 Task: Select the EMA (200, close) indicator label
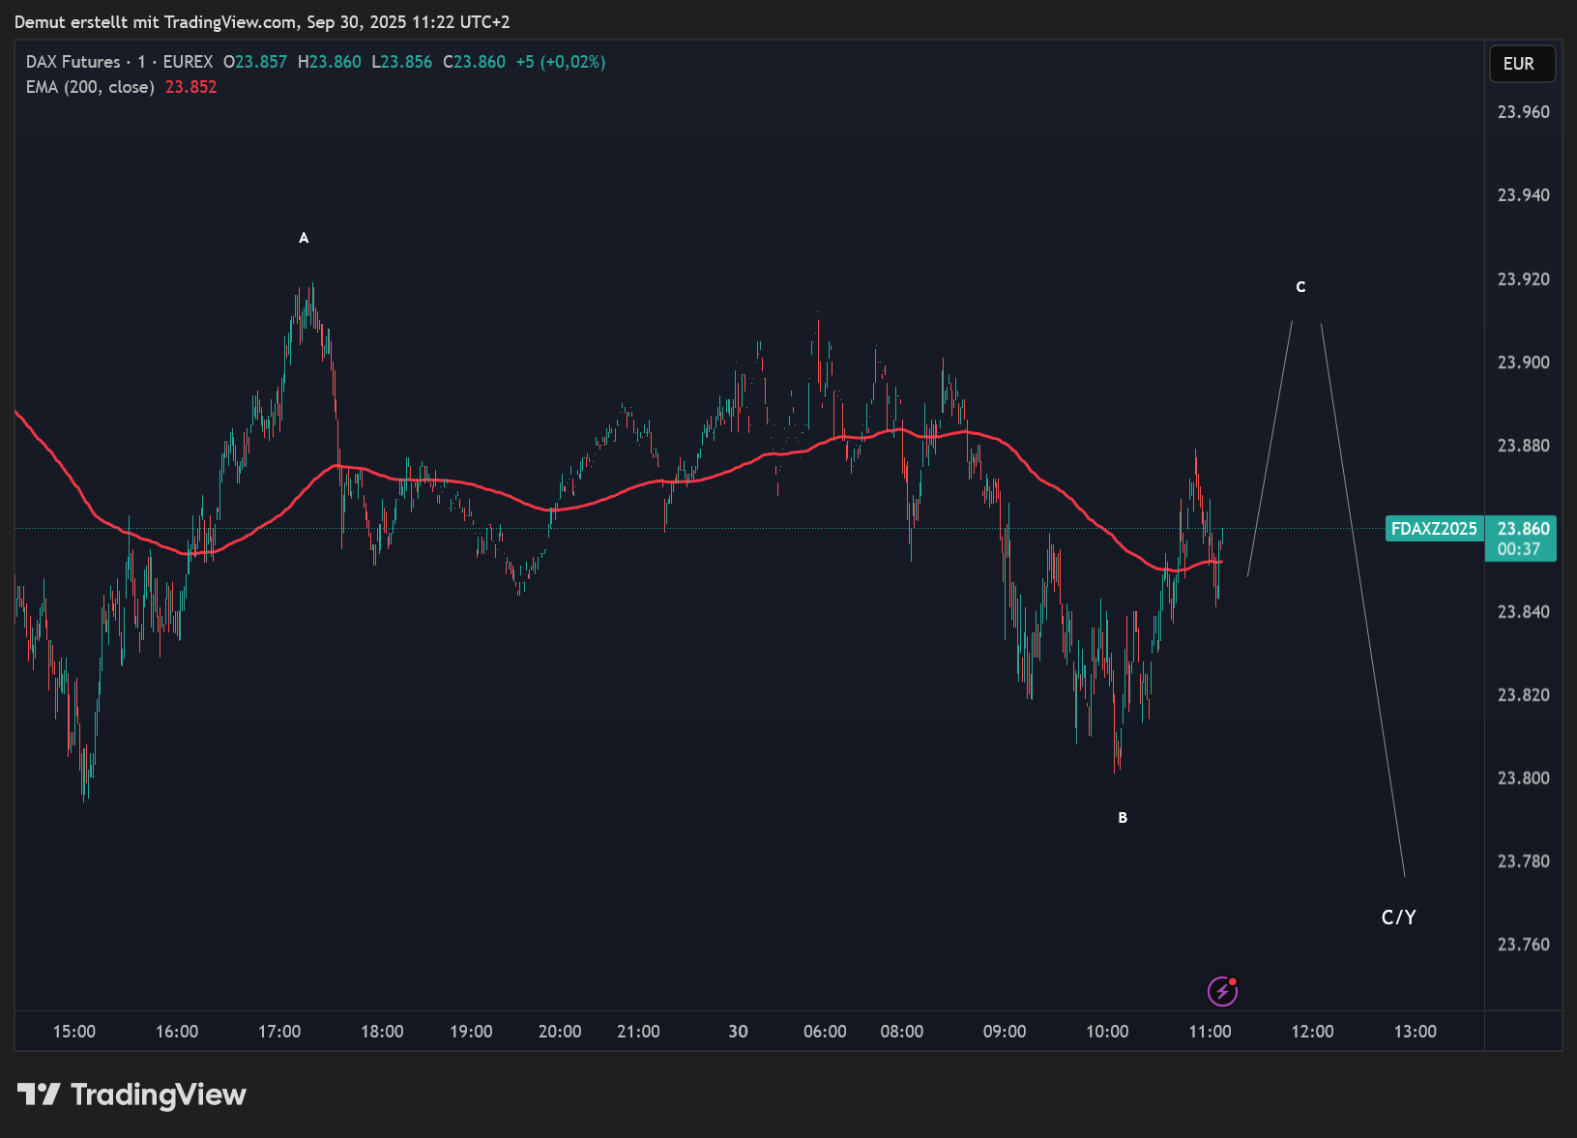pos(90,87)
